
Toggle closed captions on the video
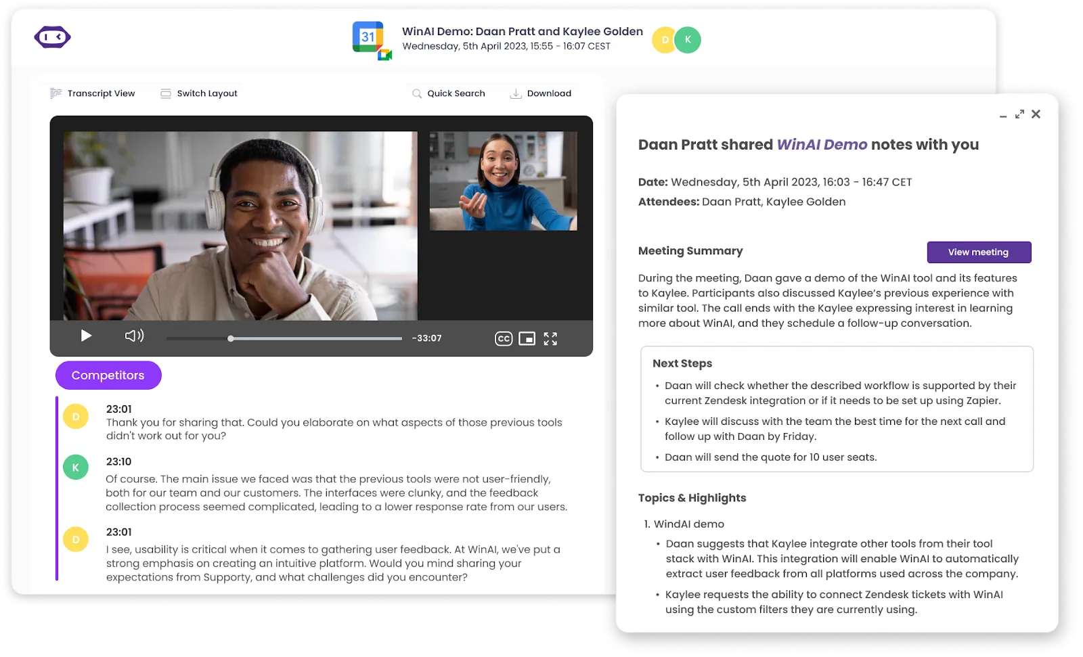(504, 339)
